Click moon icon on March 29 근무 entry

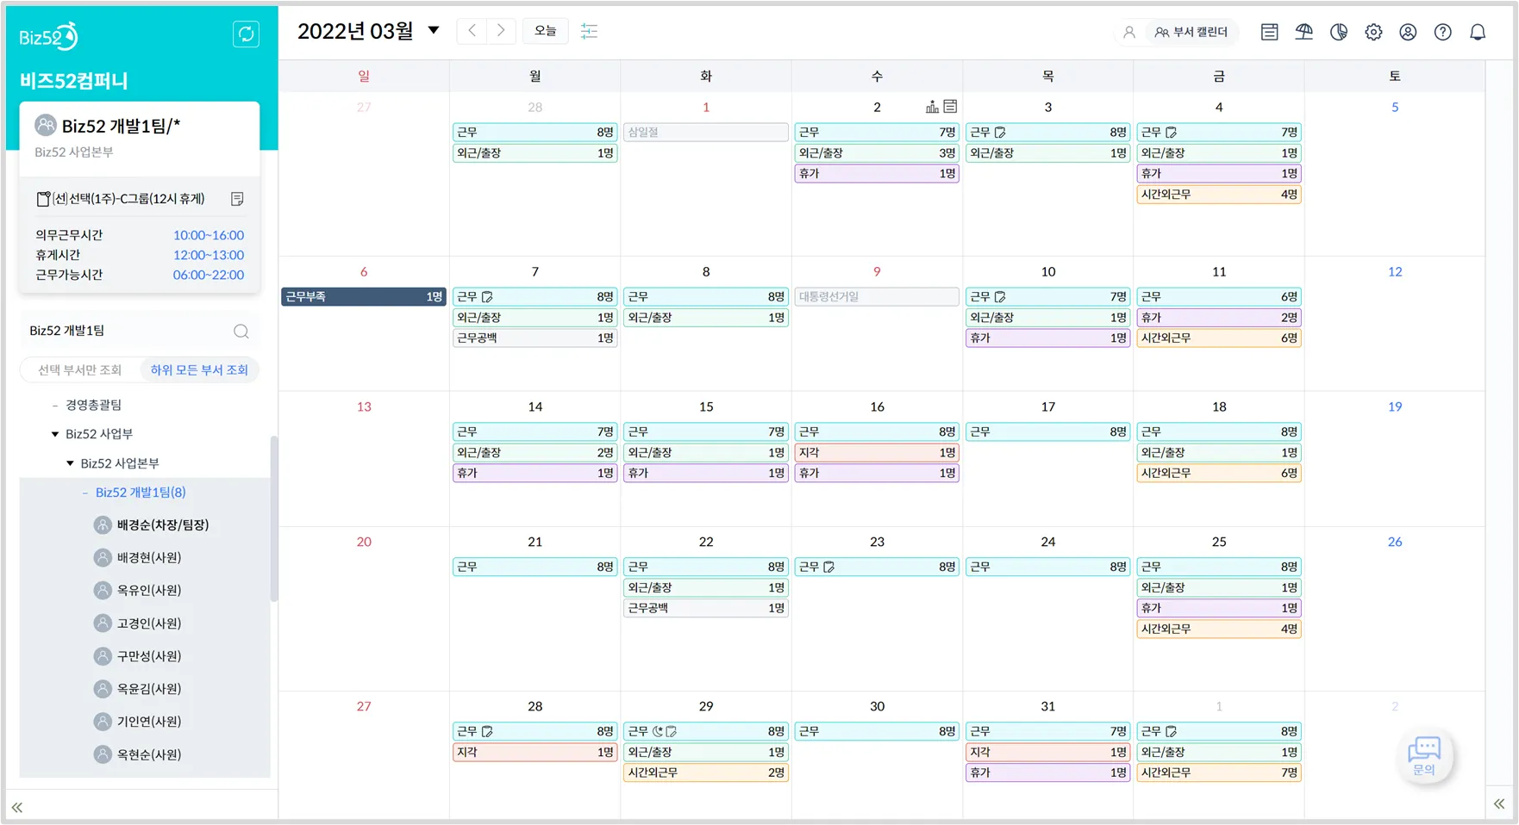coord(658,732)
